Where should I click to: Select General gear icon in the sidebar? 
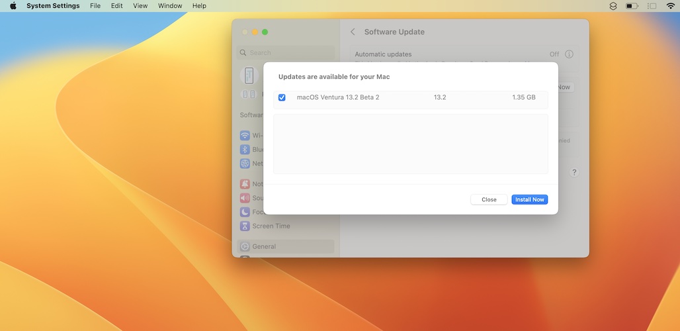245,246
